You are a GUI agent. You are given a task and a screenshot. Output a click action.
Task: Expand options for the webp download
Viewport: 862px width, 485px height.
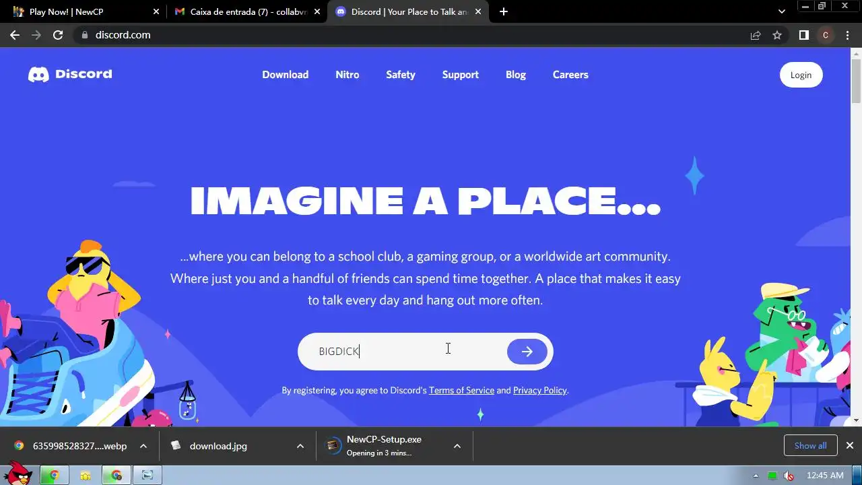(143, 446)
